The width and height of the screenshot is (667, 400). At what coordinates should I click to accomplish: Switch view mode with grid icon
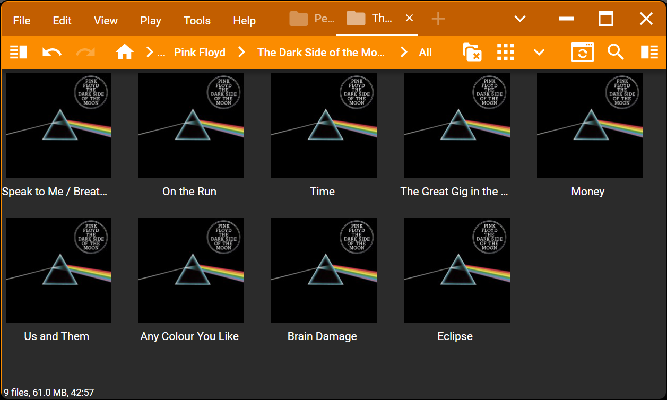506,52
